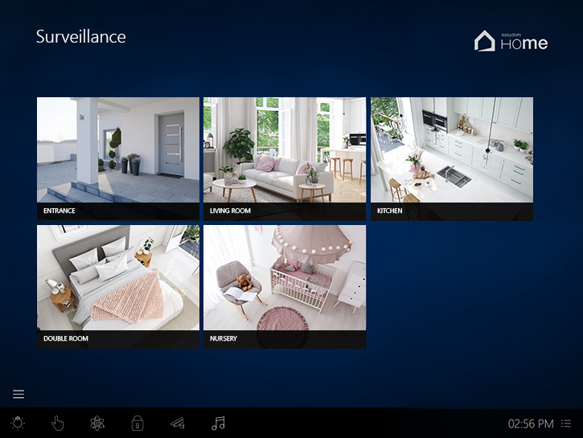Open the atom automation icon
Viewport: 583px width, 438px height.
[x=97, y=424]
